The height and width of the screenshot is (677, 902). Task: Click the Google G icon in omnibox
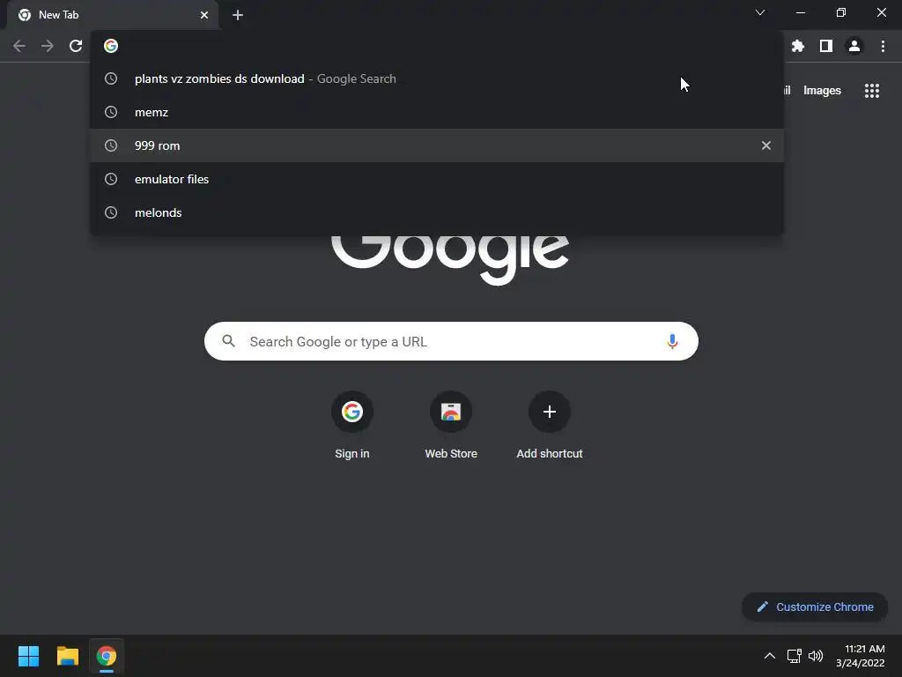tap(111, 46)
